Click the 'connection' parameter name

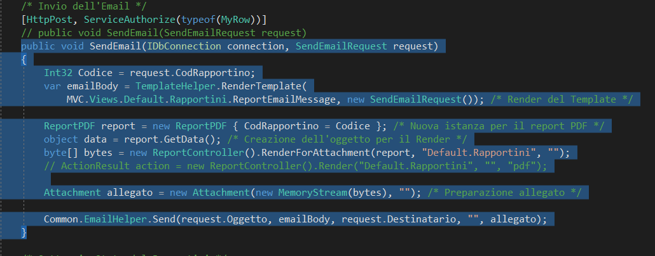pos(256,46)
